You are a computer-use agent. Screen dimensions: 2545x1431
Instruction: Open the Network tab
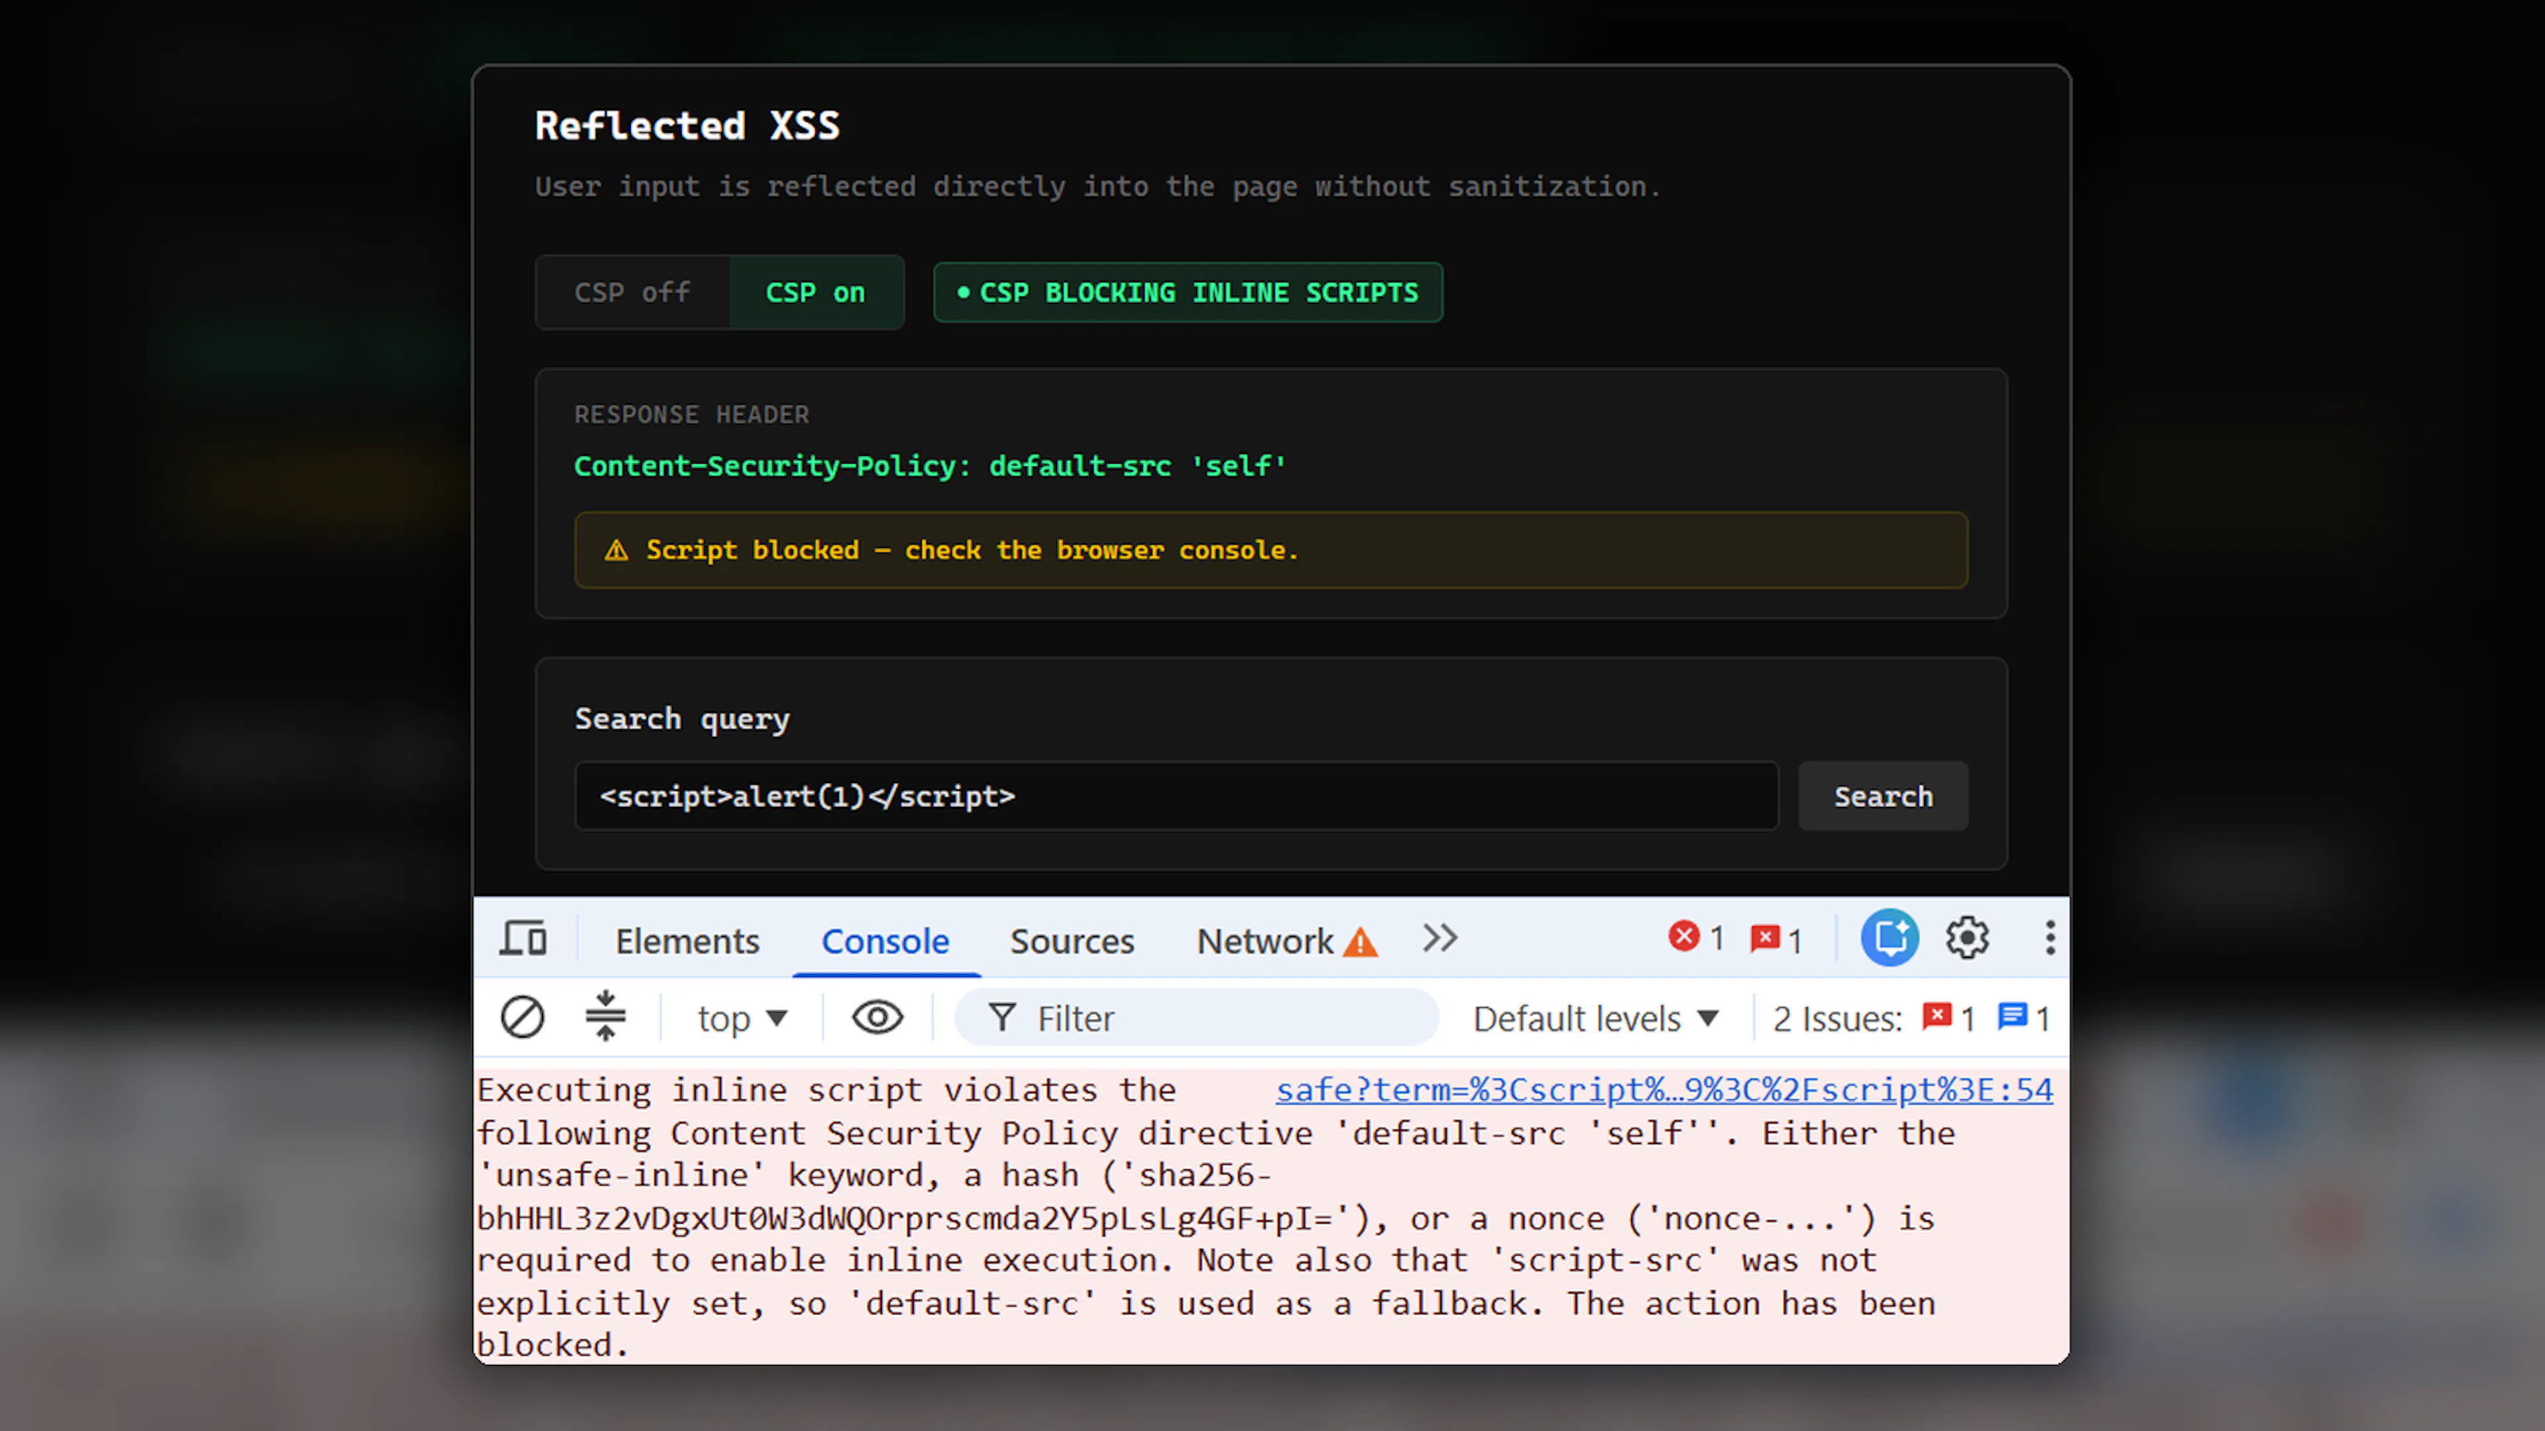click(1266, 941)
